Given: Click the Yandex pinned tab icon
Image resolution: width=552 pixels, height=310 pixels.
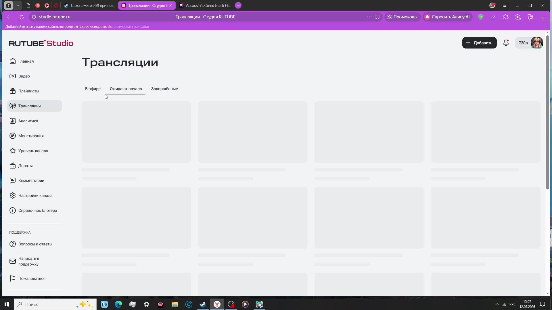Looking at the screenshot, I should pos(38,5).
